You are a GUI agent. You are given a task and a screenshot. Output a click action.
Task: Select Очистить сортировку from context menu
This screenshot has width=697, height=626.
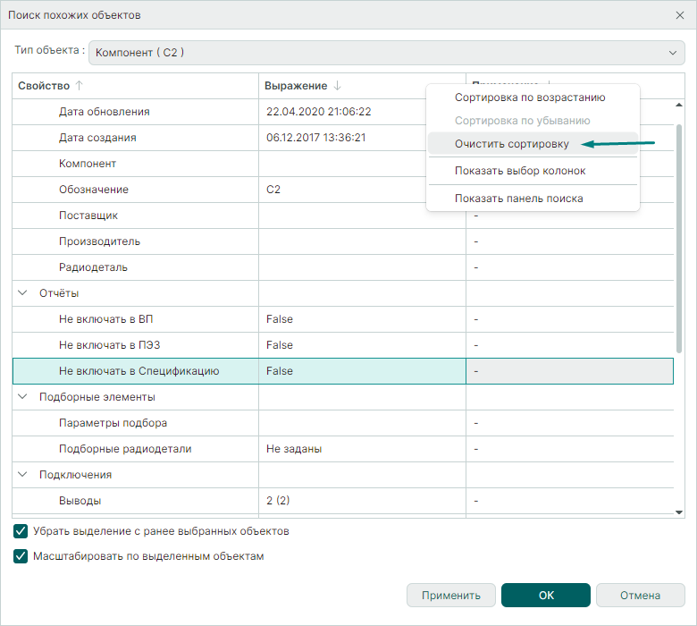[x=511, y=144]
